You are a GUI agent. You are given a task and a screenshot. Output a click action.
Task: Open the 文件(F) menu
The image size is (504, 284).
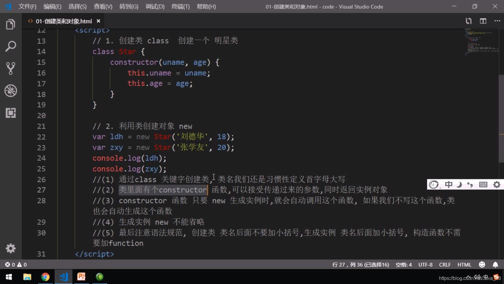point(27,6)
